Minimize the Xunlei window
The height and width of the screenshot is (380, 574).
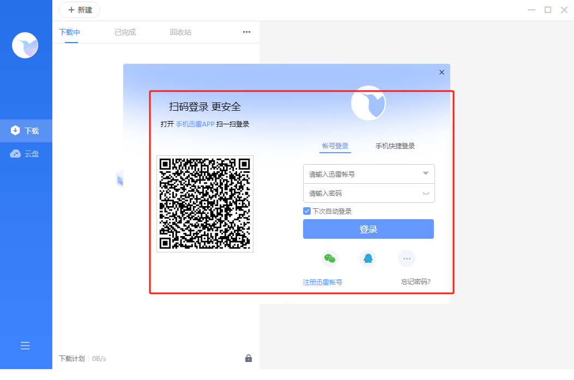tap(531, 10)
